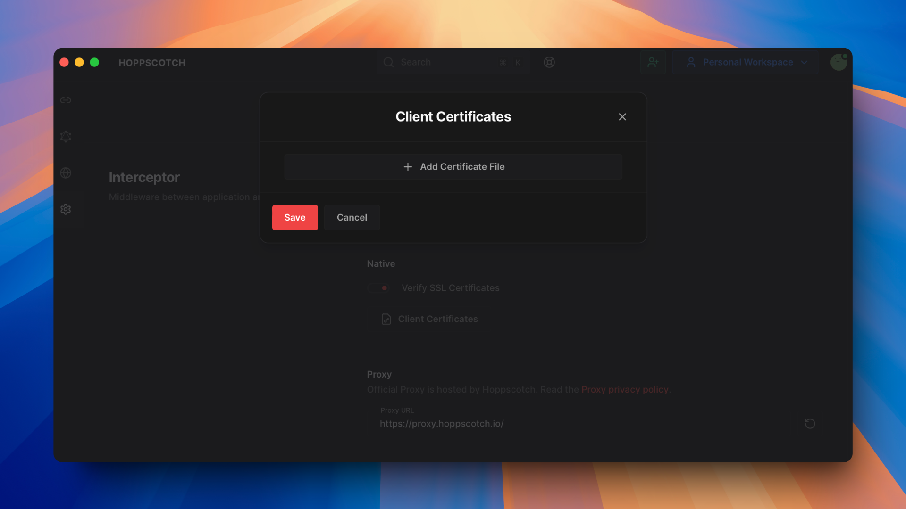The width and height of the screenshot is (906, 509).
Task: Reset the Proxy URL with the revert icon
Action: point(810,423)
